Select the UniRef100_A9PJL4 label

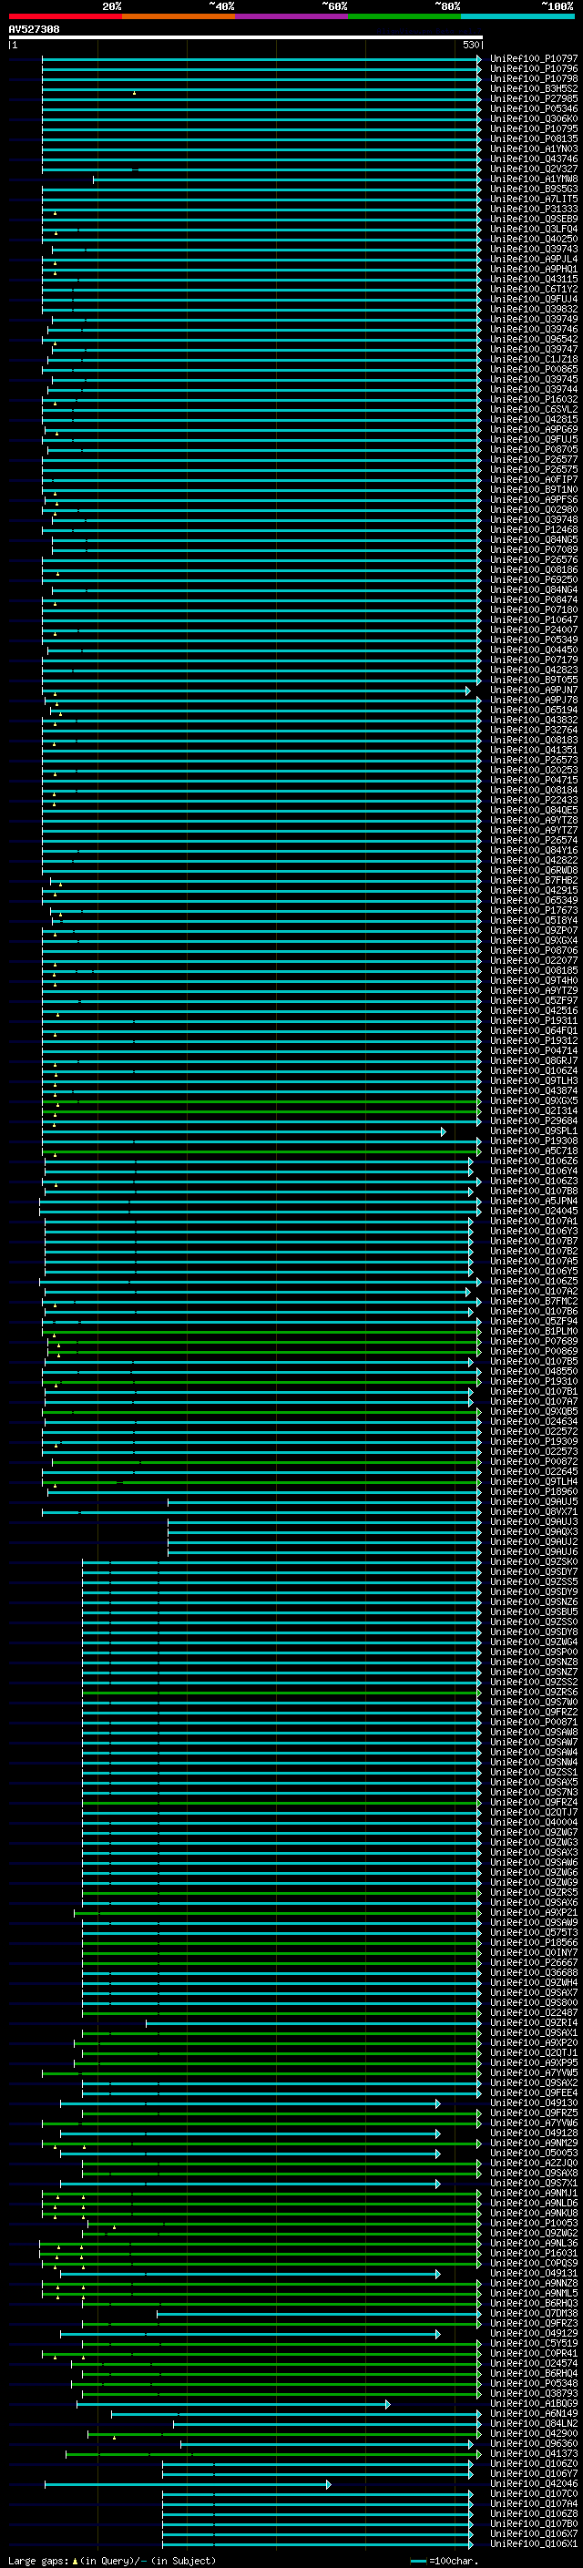pos(534,260)
